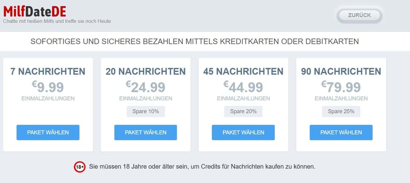Image resolution: width=410 pixels, height=183 pixels.
Task: Click the MilfDateDE logo
Action: pyautogui.click(x=34, y=11)
